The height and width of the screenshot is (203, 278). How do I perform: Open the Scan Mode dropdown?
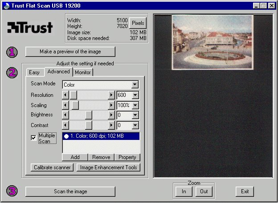[135, 84]
